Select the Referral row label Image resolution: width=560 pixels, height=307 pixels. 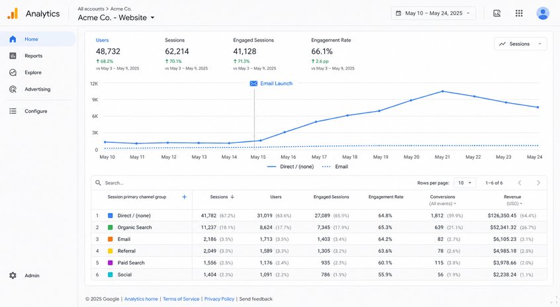[126, 251]
